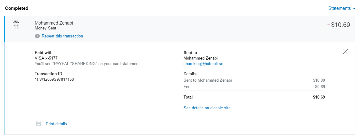
Task: Open See details on classic site
Action: click(x=207, y=108)
